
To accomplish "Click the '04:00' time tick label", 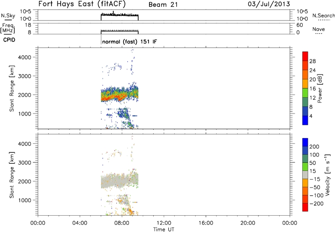I will [80, 223].
